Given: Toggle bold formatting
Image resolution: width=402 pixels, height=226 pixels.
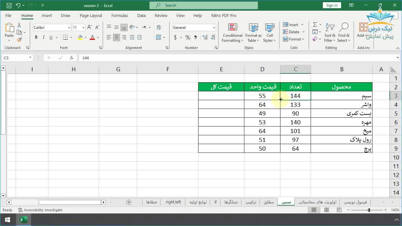Looking at the screenshot, I should [36, 37].
